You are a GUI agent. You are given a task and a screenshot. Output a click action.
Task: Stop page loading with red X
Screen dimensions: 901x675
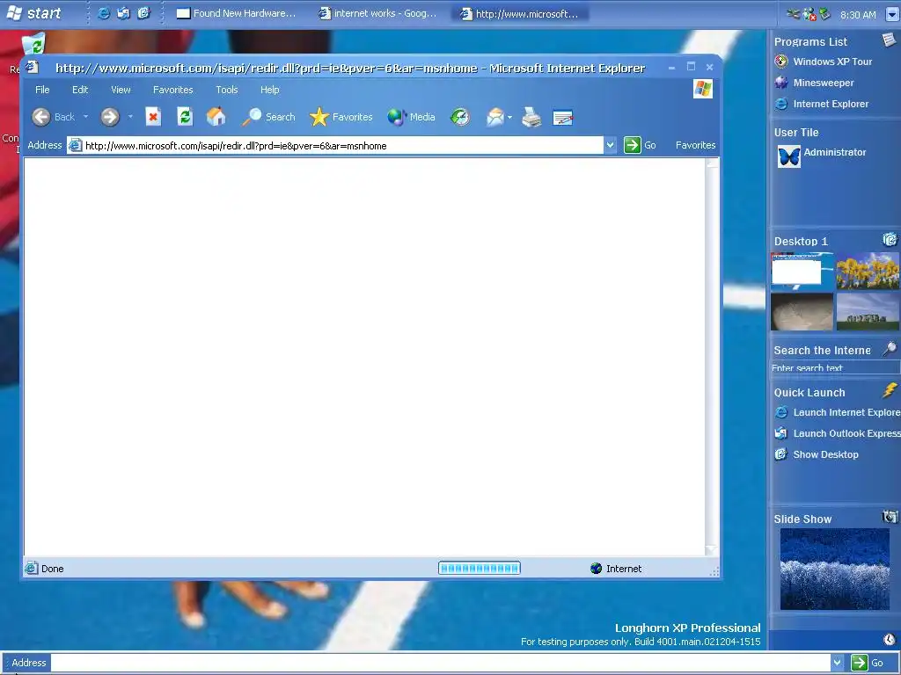(x=153, y=117)
